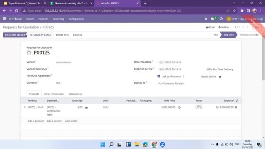The width and height of the screenshot is (265, 149).
Task: Open optional columns settings icon in table header
Action: 237,101
